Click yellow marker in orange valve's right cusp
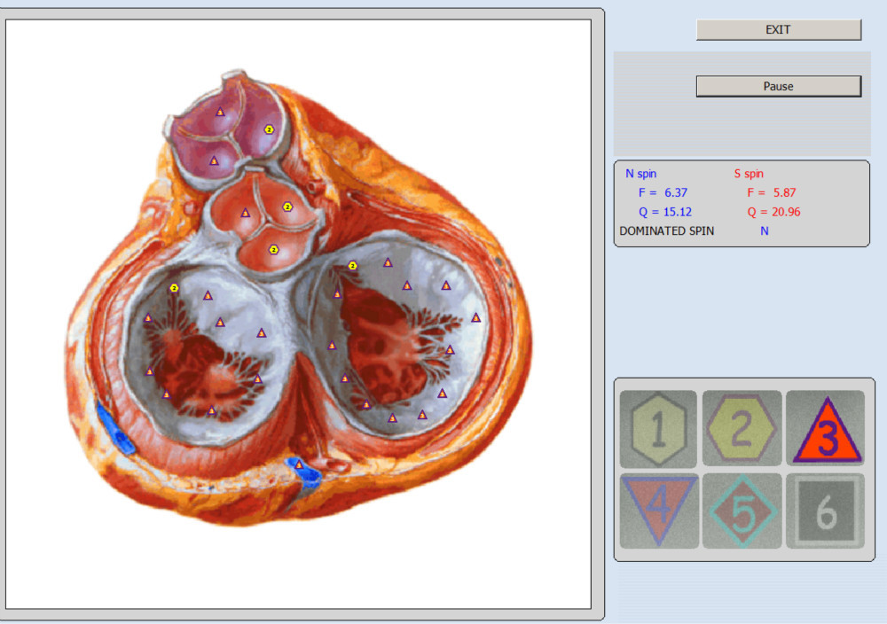The height and width of the screenshot is (624, 887). tap(287, 207)
